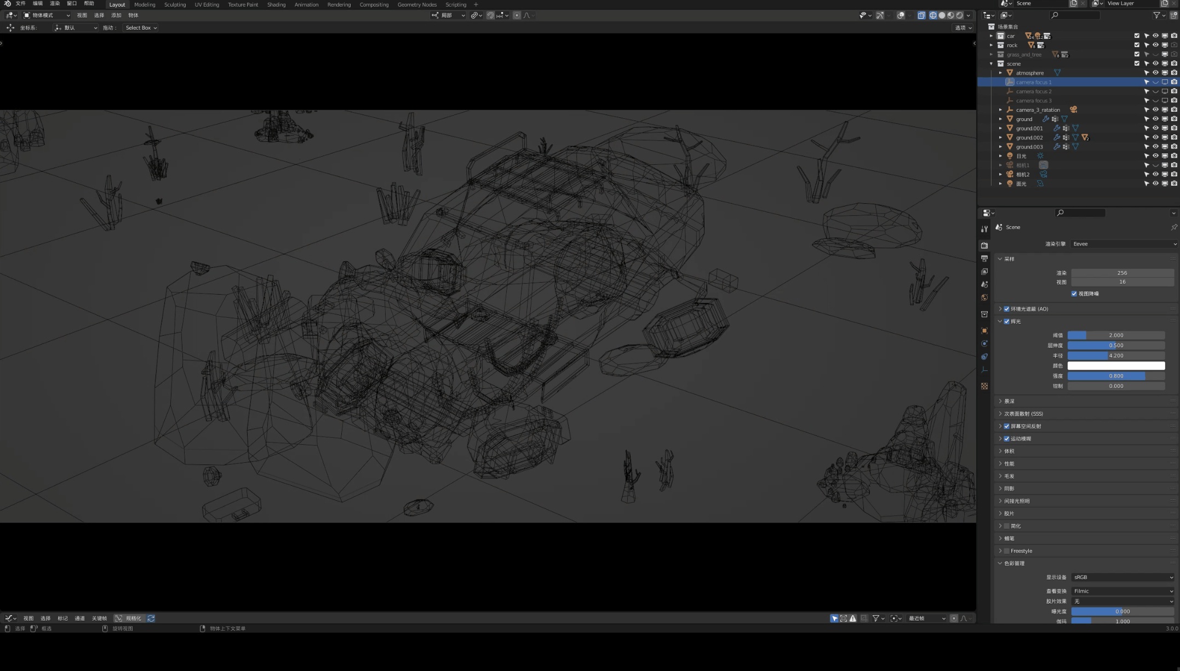The width and height of the screenshot is (1180, 671).
Task: Click the pin icon next to Scene
Action: pos(1173,227)
